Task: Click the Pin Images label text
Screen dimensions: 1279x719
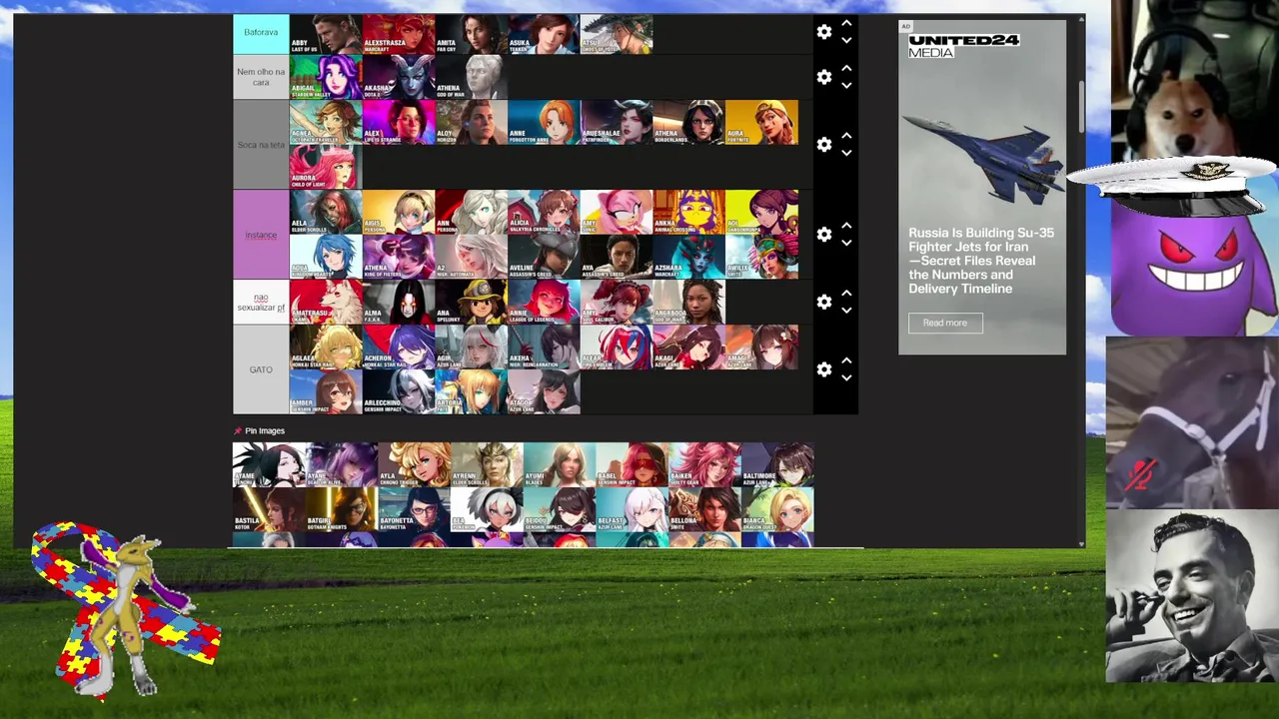Action: 265,431
